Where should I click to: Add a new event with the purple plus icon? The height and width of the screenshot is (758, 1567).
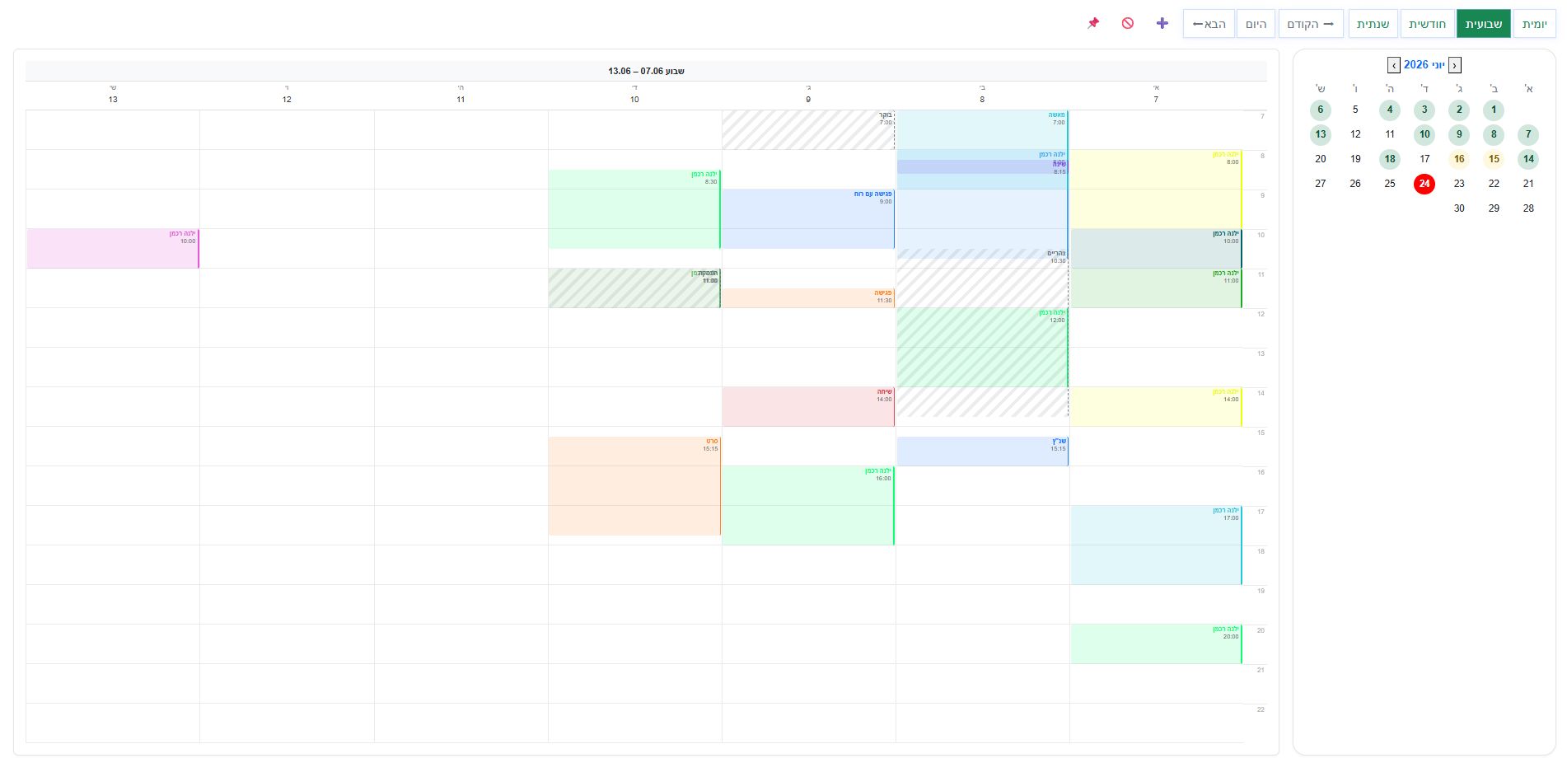(x=1162, y=23)
